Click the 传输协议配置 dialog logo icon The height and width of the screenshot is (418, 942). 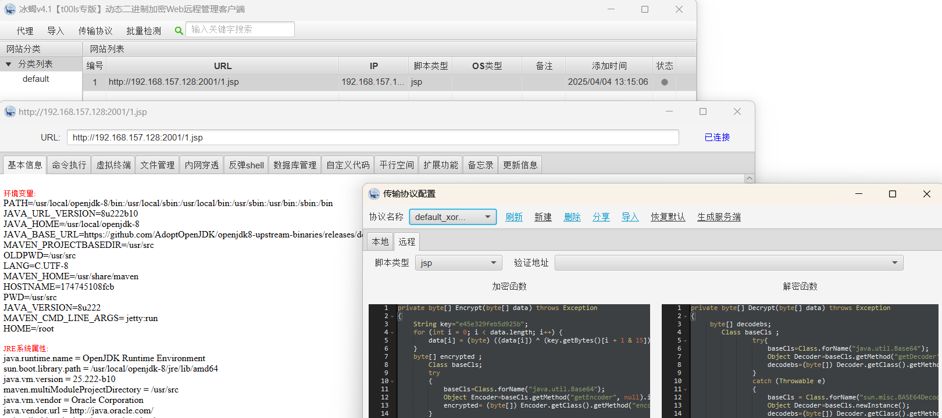[374, 194]
